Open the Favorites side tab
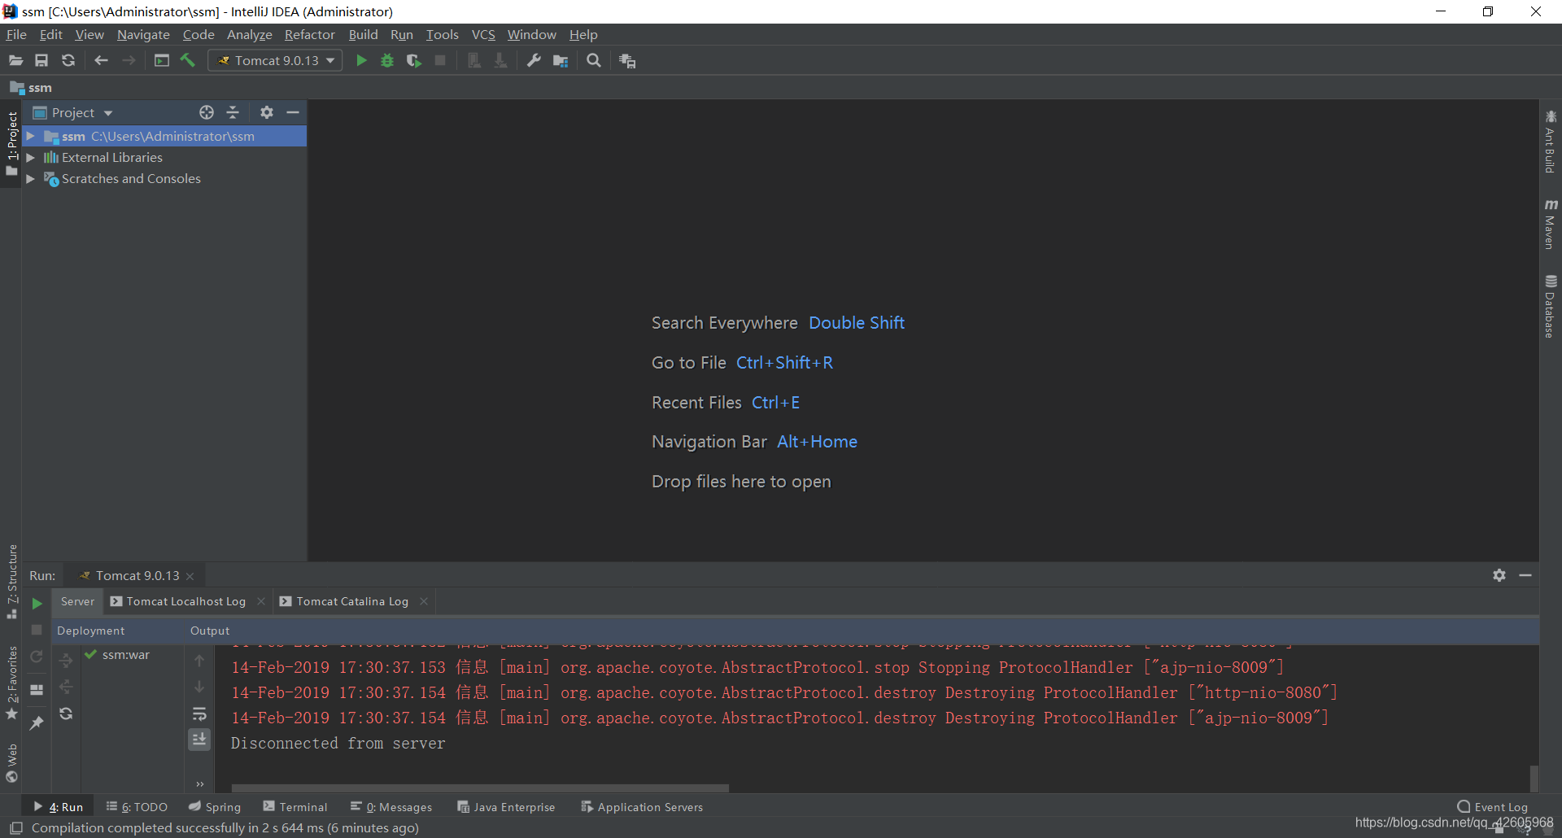Viewport: 1562px width, 838px height. (11, 683)
